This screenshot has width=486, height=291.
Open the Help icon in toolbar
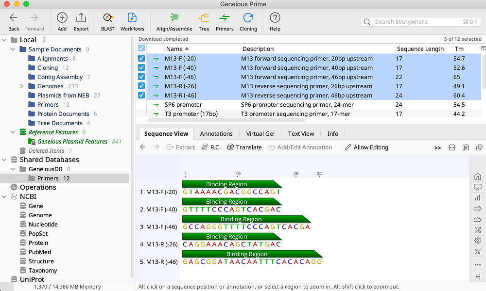(275, 21)
